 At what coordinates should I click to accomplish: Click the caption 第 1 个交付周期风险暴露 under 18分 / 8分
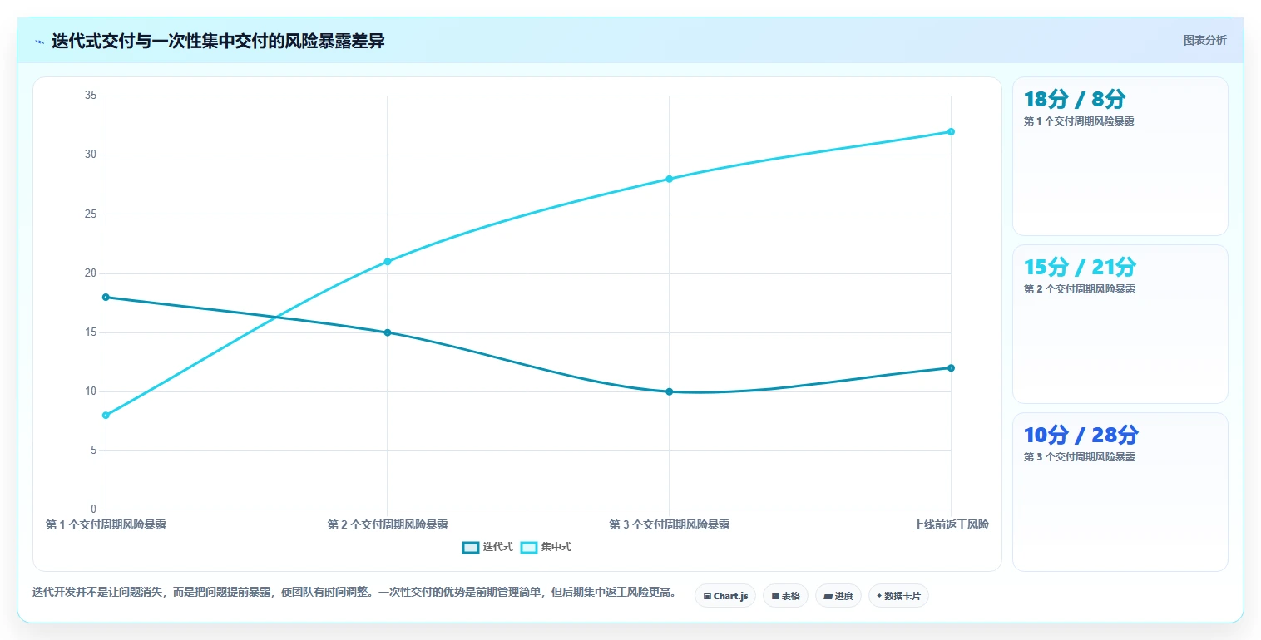pyautogui.click(x=1079, y=121)
